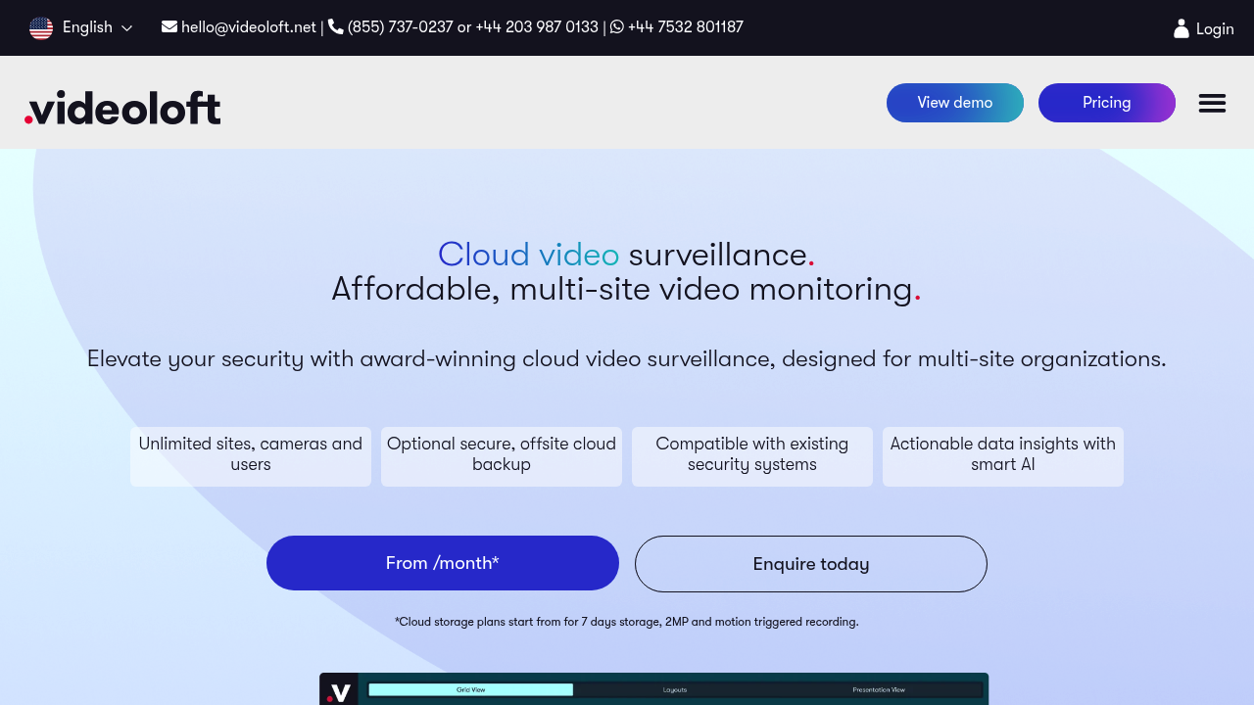This screenshot has width=1254, height=705.
Task: Click the Enquire today button
Action: pyautogui.click(x=811, y=564)
